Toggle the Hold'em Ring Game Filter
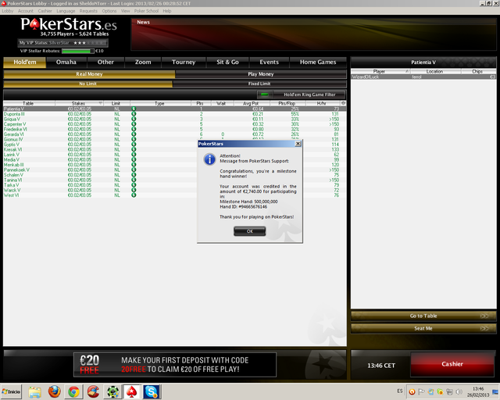This screenshot has height=400, width=500. coord(301,95)
